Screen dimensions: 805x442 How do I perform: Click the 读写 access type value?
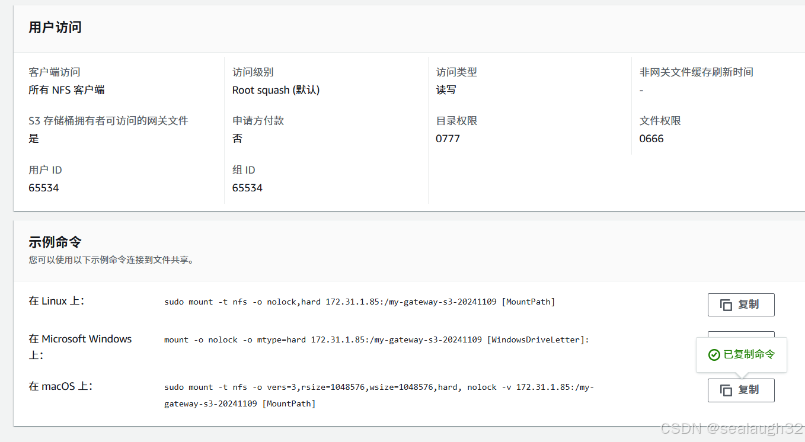(x=446, y=90)
